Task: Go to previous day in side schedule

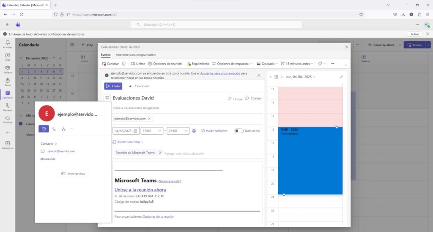Action: click(271, 77)
